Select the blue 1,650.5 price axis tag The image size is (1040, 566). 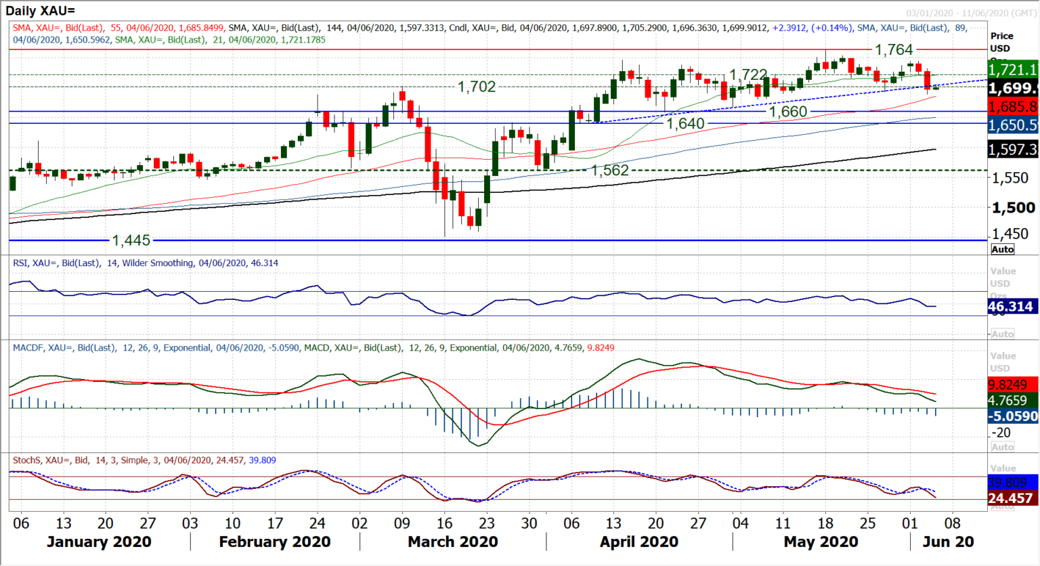point(1013,125)
